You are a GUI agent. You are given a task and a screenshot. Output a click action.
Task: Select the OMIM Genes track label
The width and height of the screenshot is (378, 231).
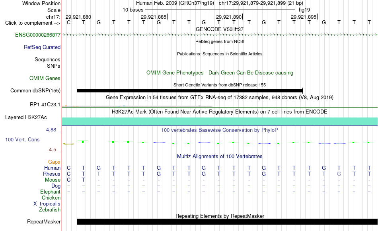coord(45,78)
